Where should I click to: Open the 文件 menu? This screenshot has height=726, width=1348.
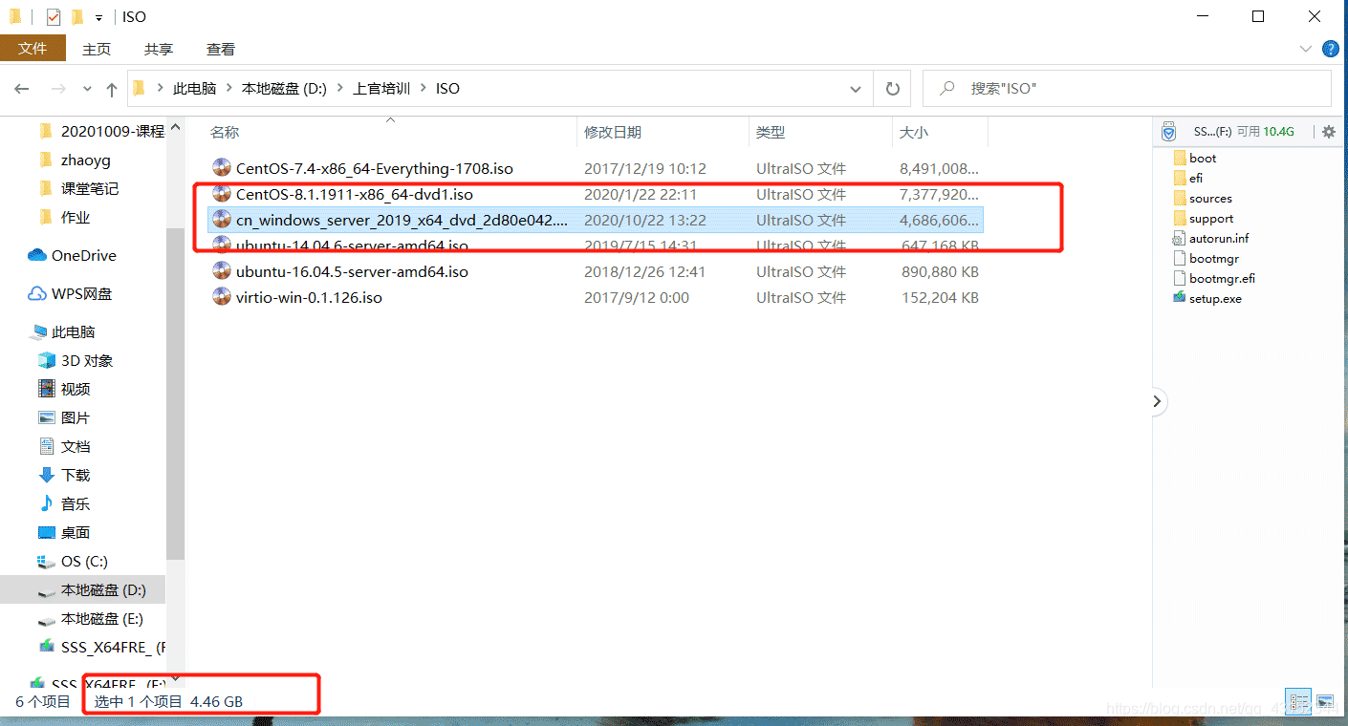click(x=33, y=49)
